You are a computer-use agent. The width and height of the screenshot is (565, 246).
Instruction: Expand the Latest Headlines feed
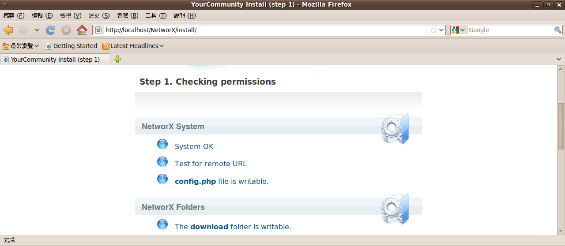(x=133, y=46)
